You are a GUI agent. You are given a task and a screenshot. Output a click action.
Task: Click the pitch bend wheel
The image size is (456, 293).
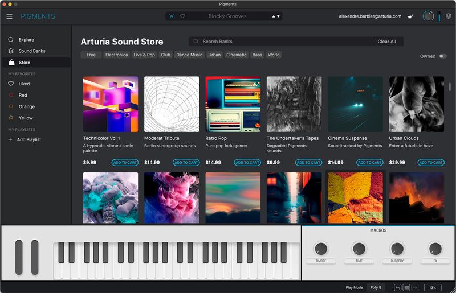coord(19,257)
